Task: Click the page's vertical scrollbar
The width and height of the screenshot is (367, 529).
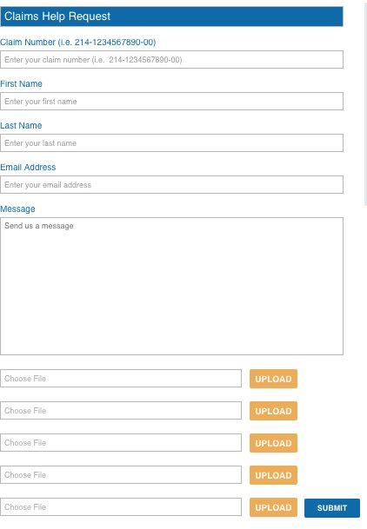Action: [x=365, y=102]
